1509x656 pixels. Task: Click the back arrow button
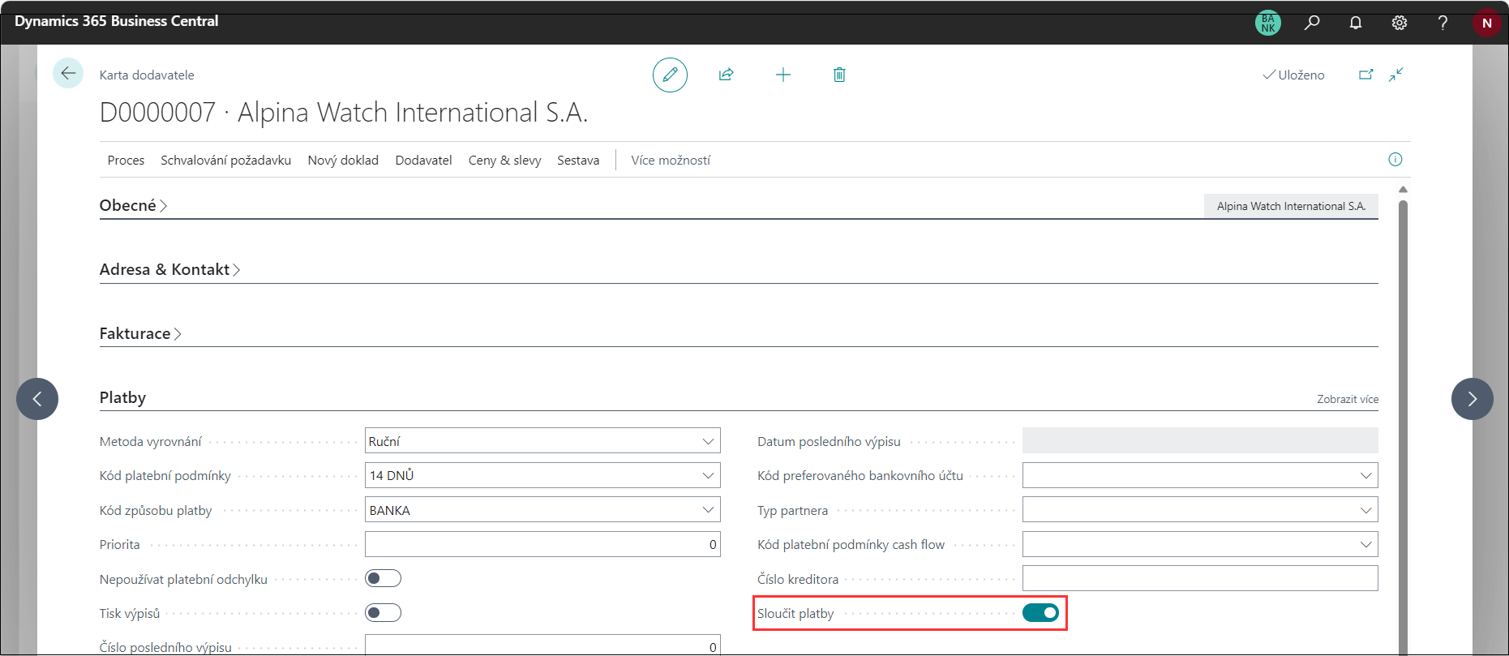[x=68, y=74]
